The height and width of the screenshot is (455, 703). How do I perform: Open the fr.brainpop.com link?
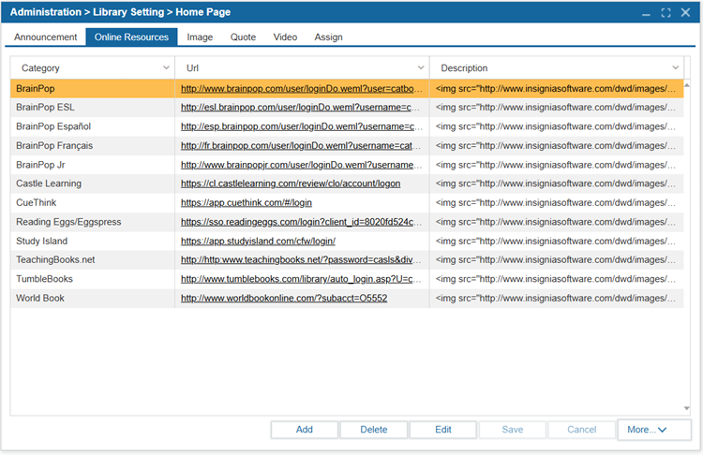301,145
